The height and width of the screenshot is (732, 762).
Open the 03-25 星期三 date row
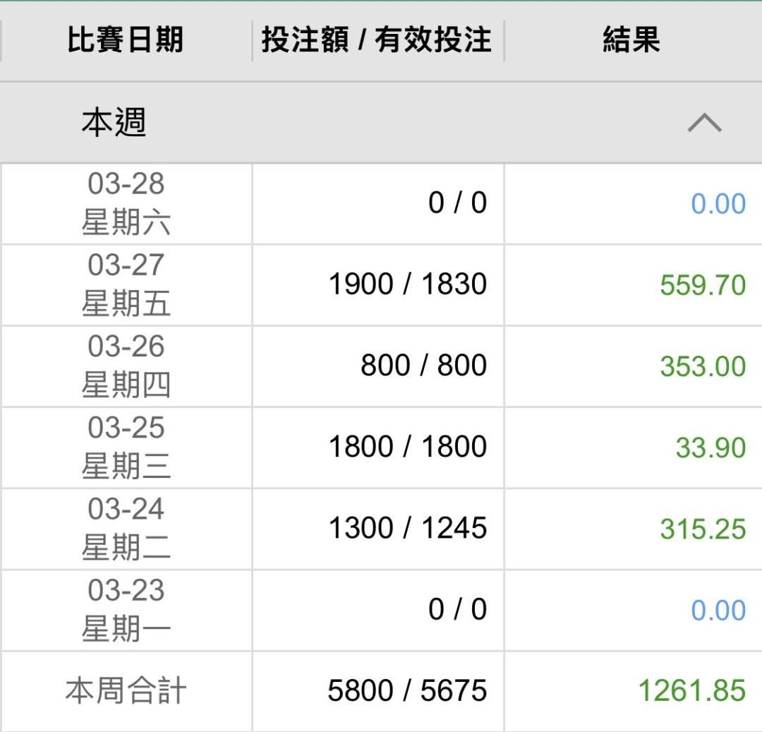coord(126,447)
